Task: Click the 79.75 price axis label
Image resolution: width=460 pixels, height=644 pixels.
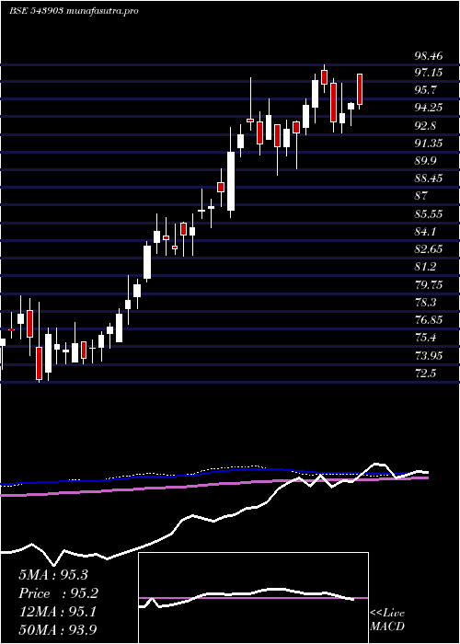Action: click(429, 284)
